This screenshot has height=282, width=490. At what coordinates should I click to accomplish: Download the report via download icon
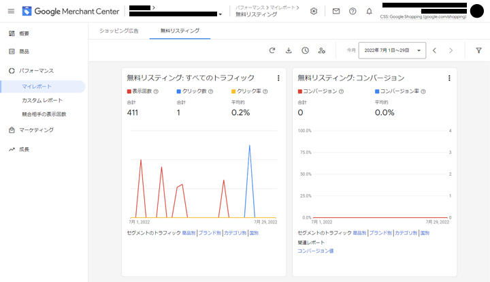289,50
